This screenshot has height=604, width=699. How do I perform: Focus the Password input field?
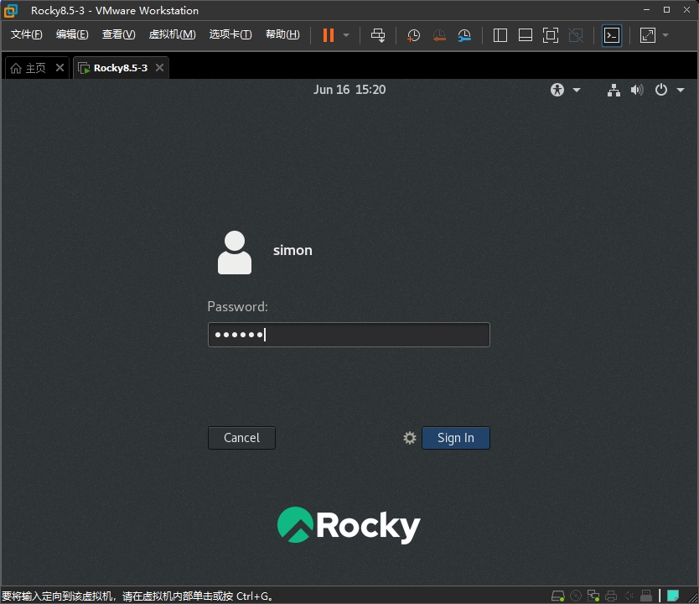[349, 335]
